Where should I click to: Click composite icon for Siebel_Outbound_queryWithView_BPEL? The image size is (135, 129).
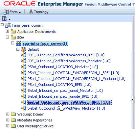[x=24, y=102]
